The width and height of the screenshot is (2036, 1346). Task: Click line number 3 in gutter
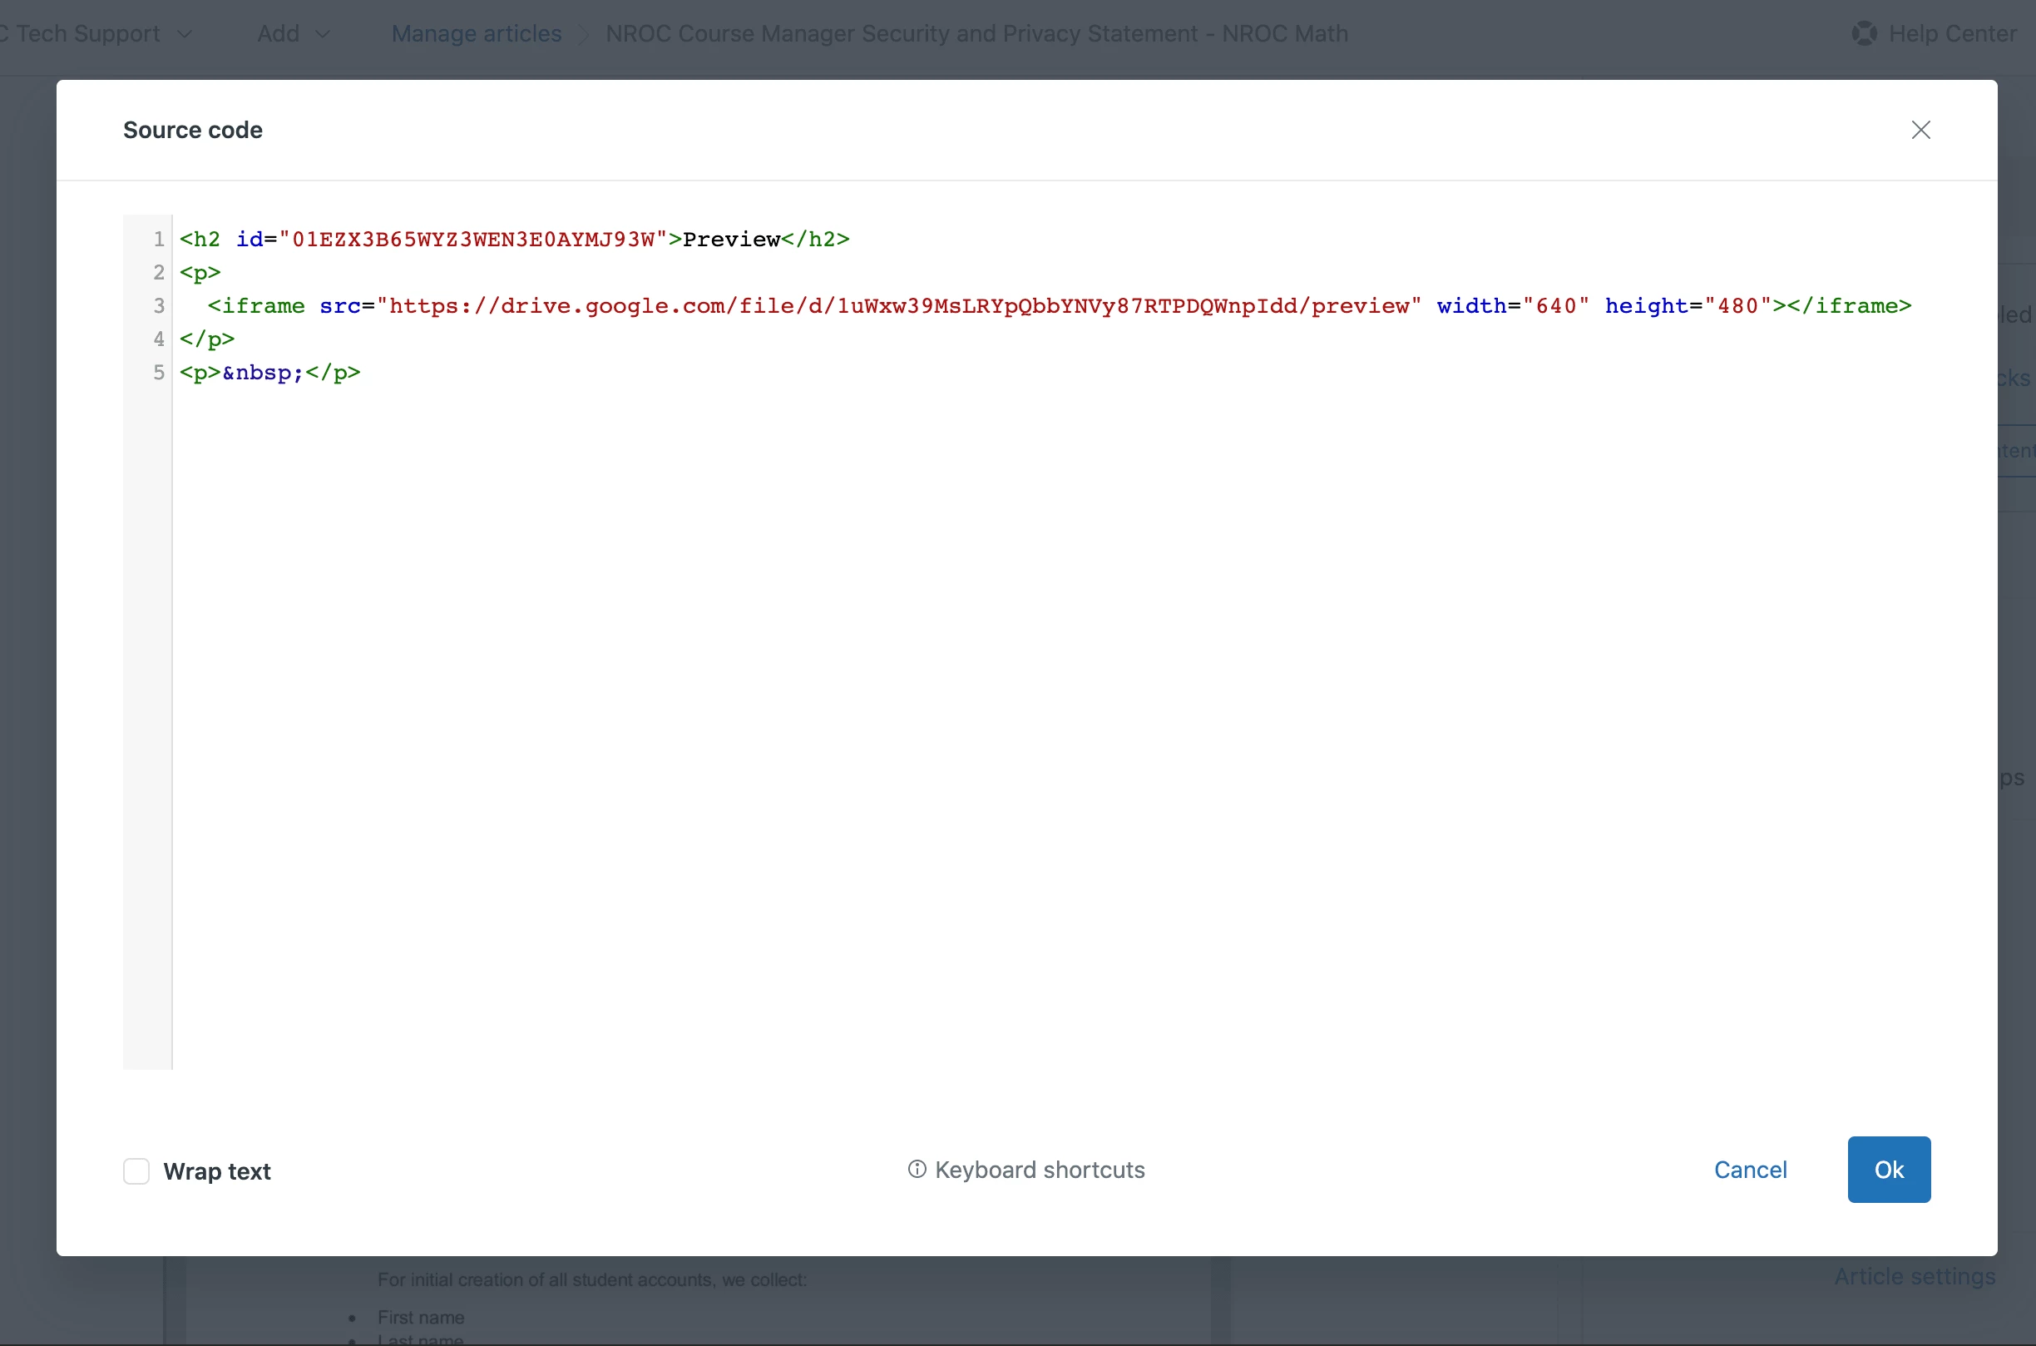point(159,306)
